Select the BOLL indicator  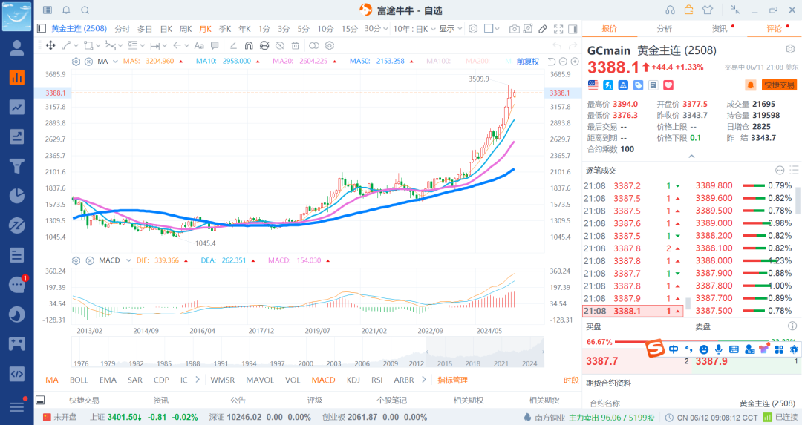[79, 380]
